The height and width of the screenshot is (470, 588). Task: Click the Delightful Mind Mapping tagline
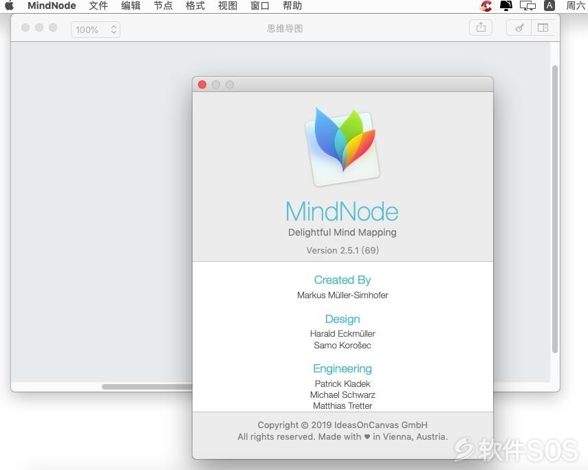pos(342,232)
